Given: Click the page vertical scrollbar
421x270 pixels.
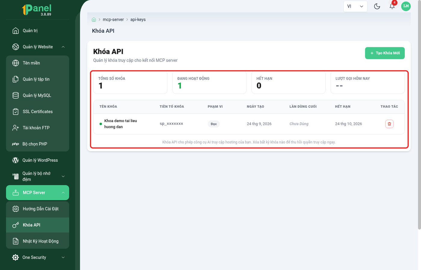Looking at the screenshot, I should point(419,115).
